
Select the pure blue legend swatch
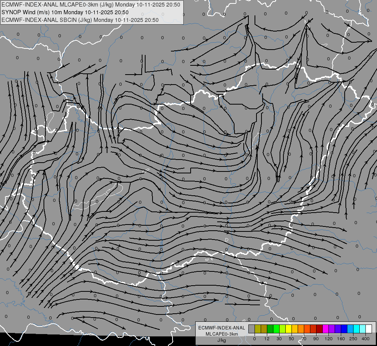coord(344,329)
